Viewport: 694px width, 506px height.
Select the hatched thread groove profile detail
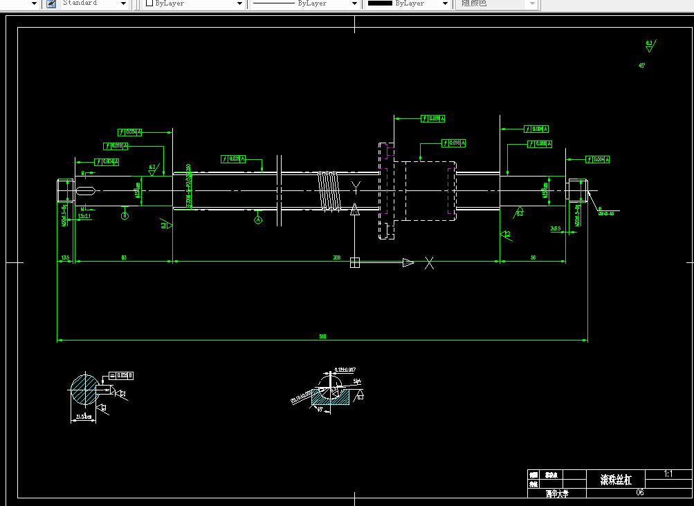coord(330,397)
